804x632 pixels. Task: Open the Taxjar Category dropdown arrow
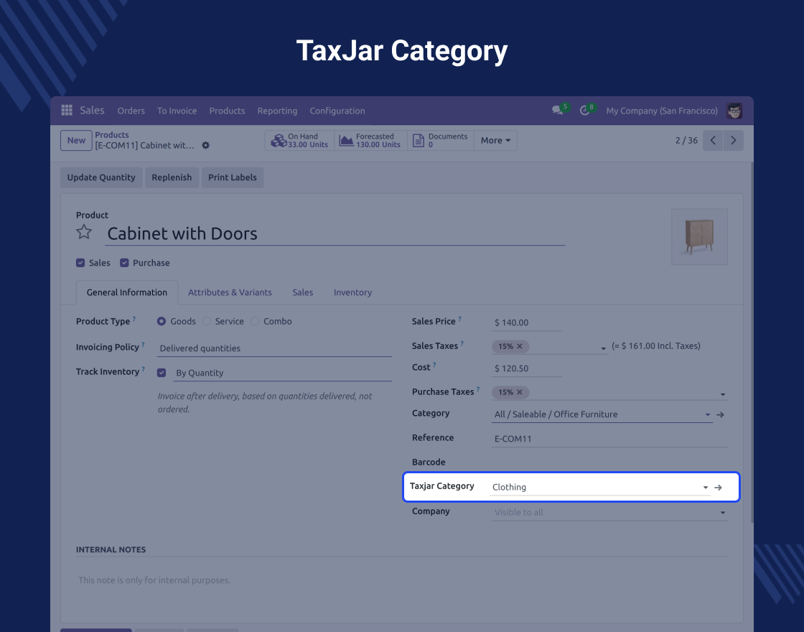(706, 488)
